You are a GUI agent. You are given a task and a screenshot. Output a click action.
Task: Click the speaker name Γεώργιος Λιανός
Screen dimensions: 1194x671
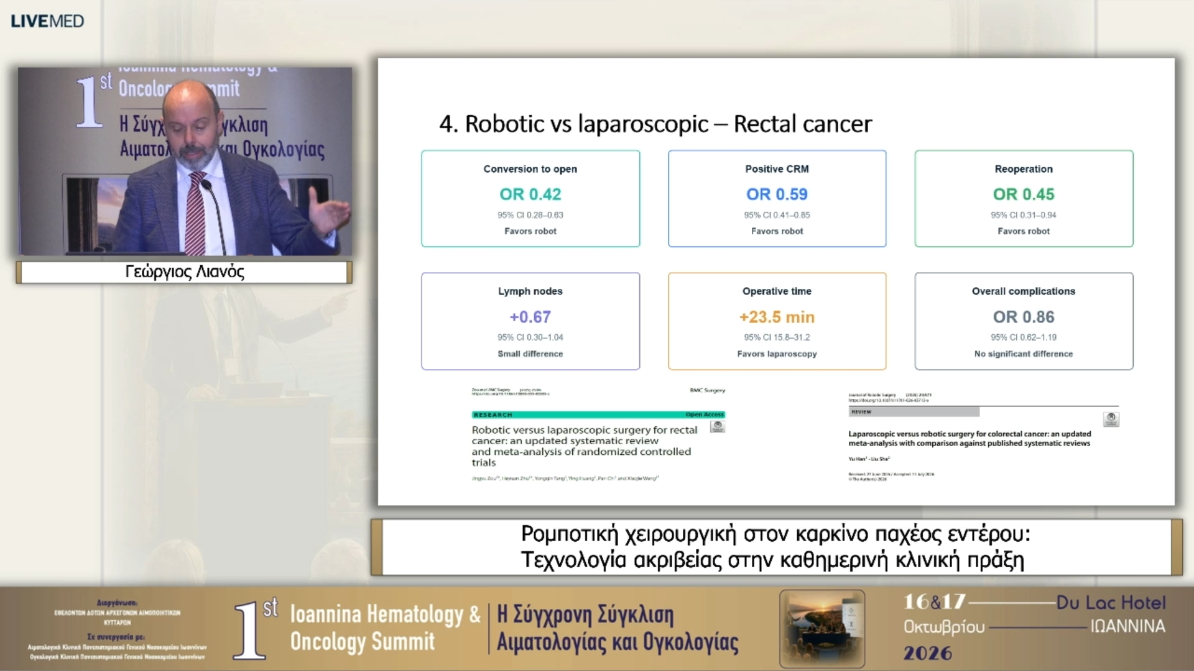[x=185, y=272]
